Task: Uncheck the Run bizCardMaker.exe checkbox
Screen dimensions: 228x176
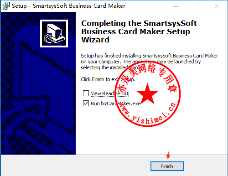Action: tap(86, 104)
